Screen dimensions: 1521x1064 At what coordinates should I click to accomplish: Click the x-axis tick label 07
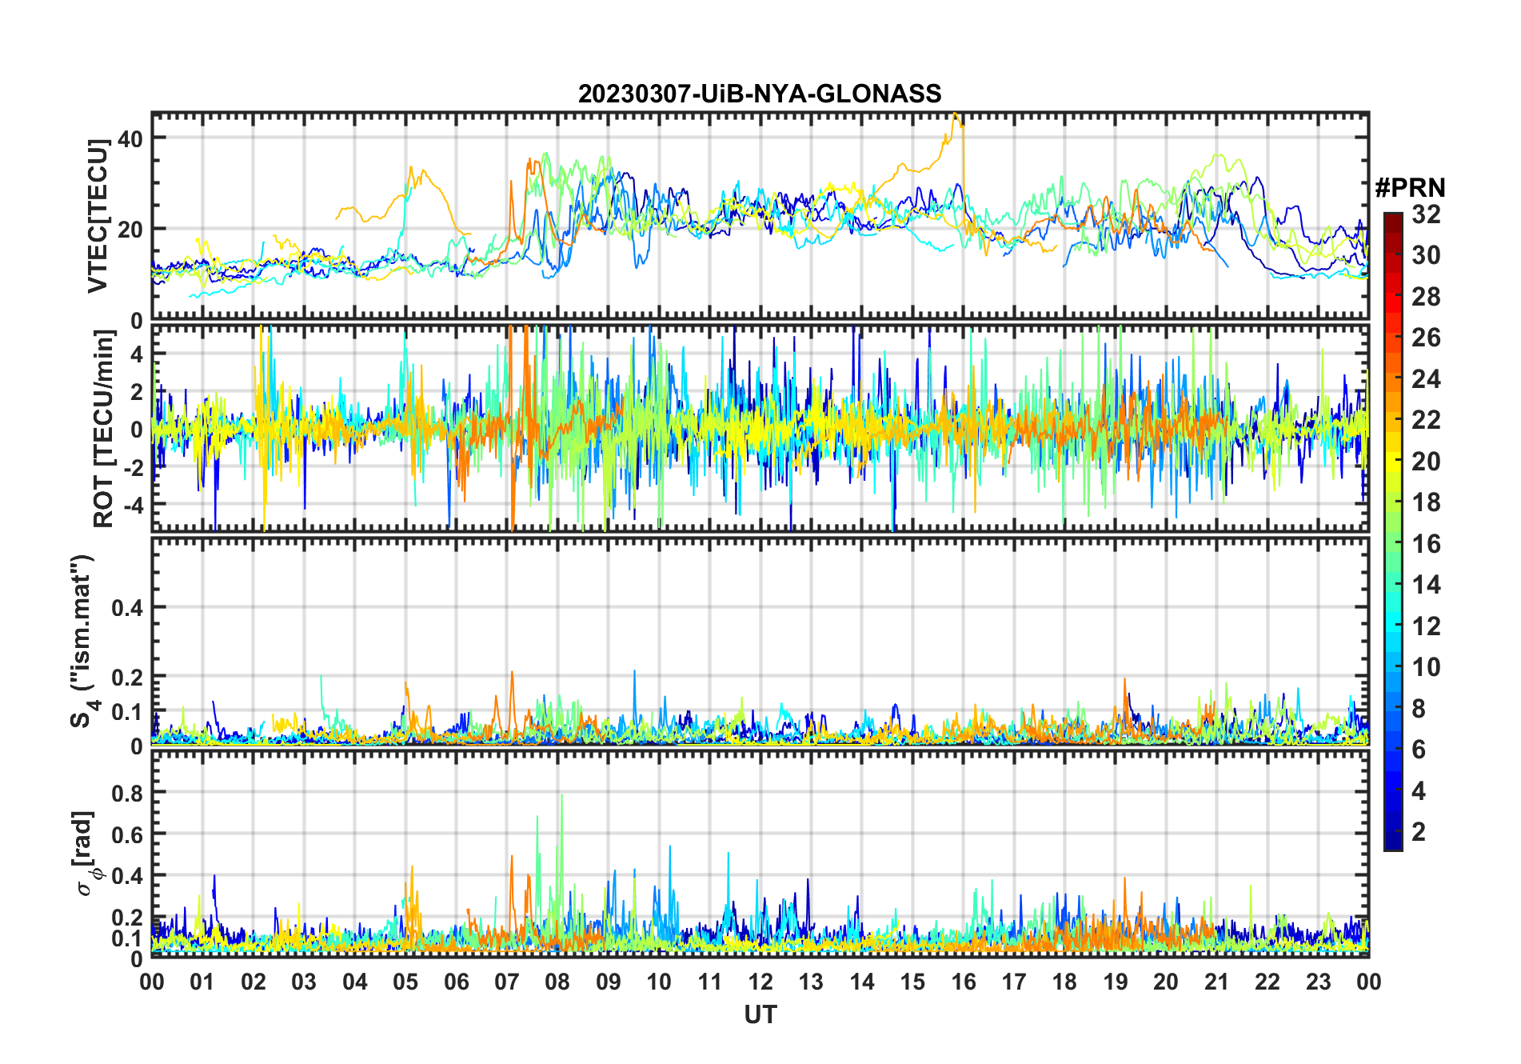pyautogui.click(x=507, y=982)
